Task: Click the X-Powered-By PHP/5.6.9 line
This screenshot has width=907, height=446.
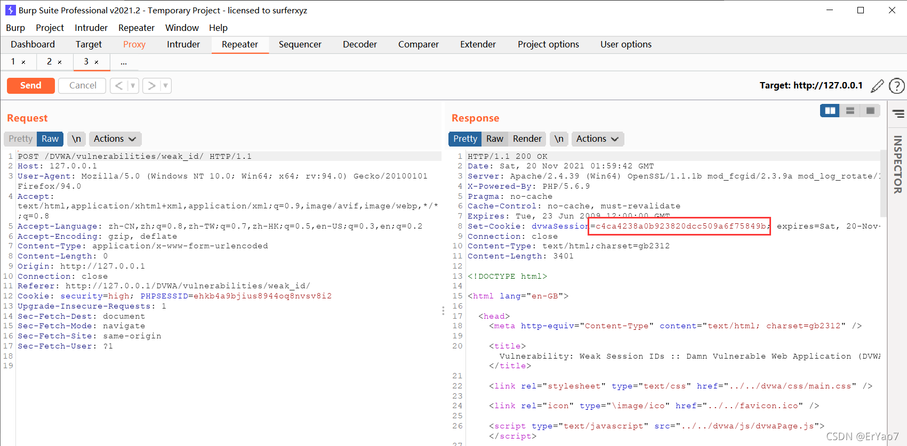Action: point(528,186)
